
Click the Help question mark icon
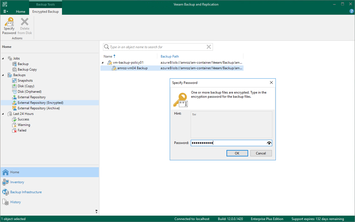352,12
